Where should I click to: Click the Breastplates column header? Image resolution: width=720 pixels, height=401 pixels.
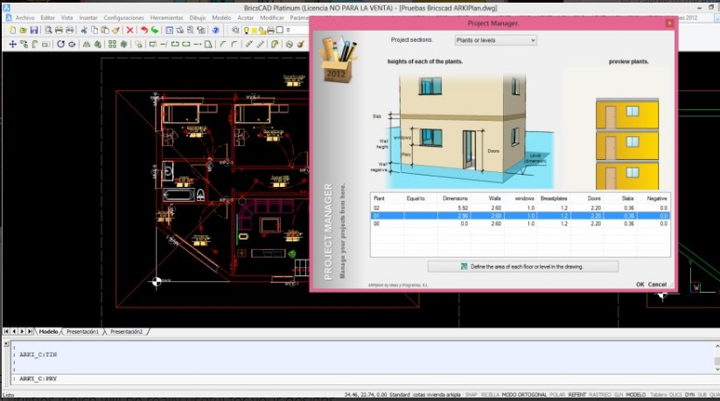click(x=554, y=198)
